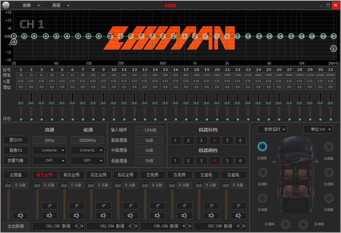Toggle status dot for EQ band 15
Screen dimensions: 341x233
click(x=166, y=119)
